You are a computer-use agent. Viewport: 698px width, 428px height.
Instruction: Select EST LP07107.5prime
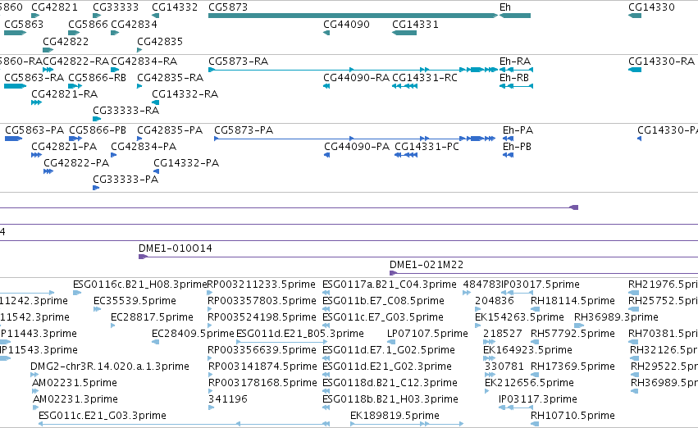click(x=391, y=342)
